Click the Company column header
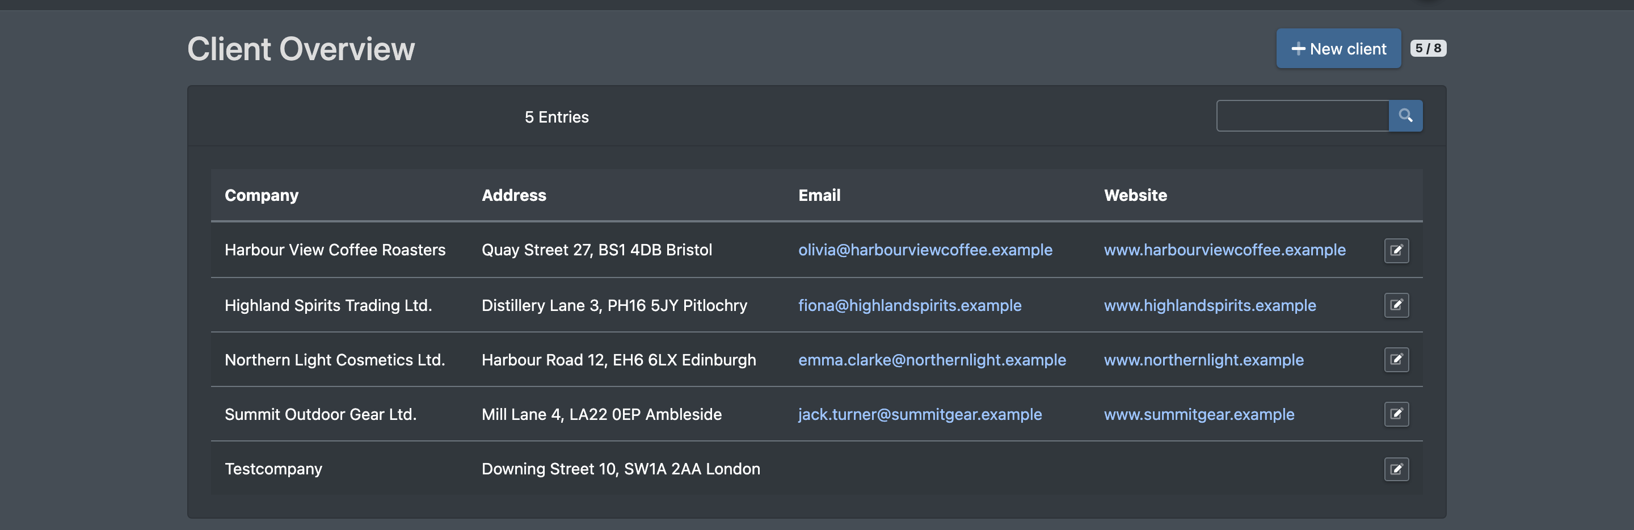Viewport: 1634px width, 530px height. pos(262,196)
